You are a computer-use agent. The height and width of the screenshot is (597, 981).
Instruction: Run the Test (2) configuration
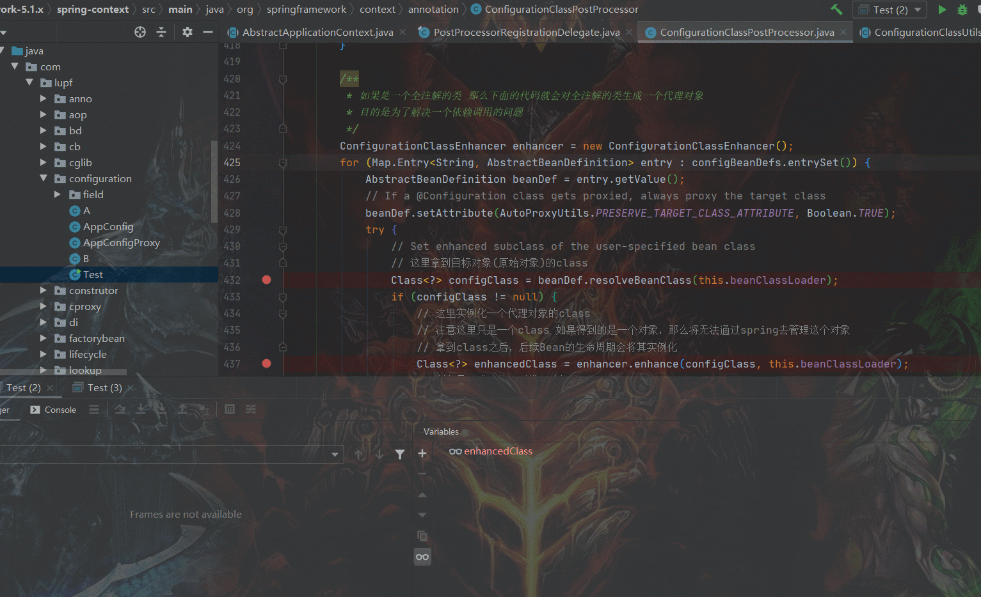(x=942, y=10)
